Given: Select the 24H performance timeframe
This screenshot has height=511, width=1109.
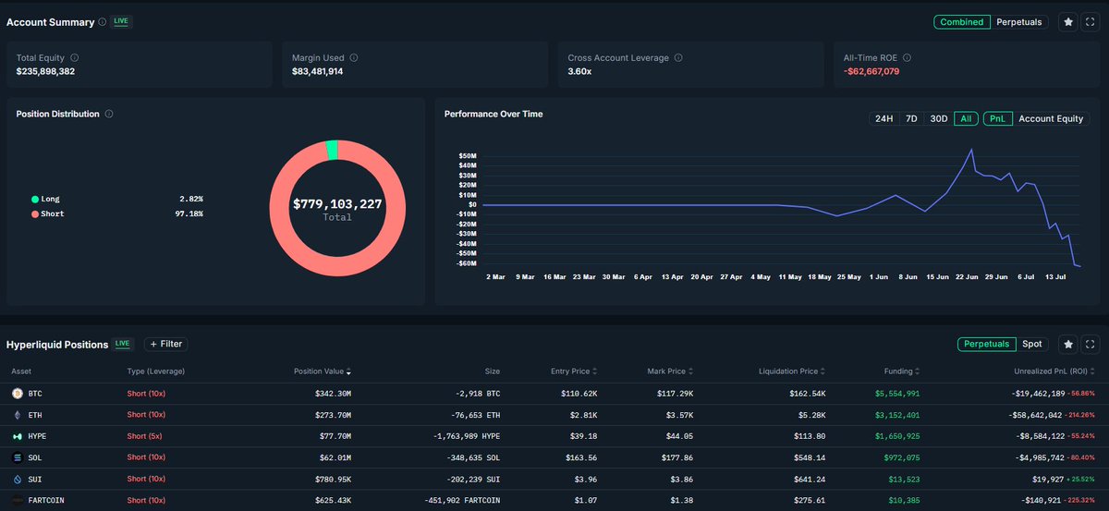Looking at the screenshot, I should pos(884,118).
